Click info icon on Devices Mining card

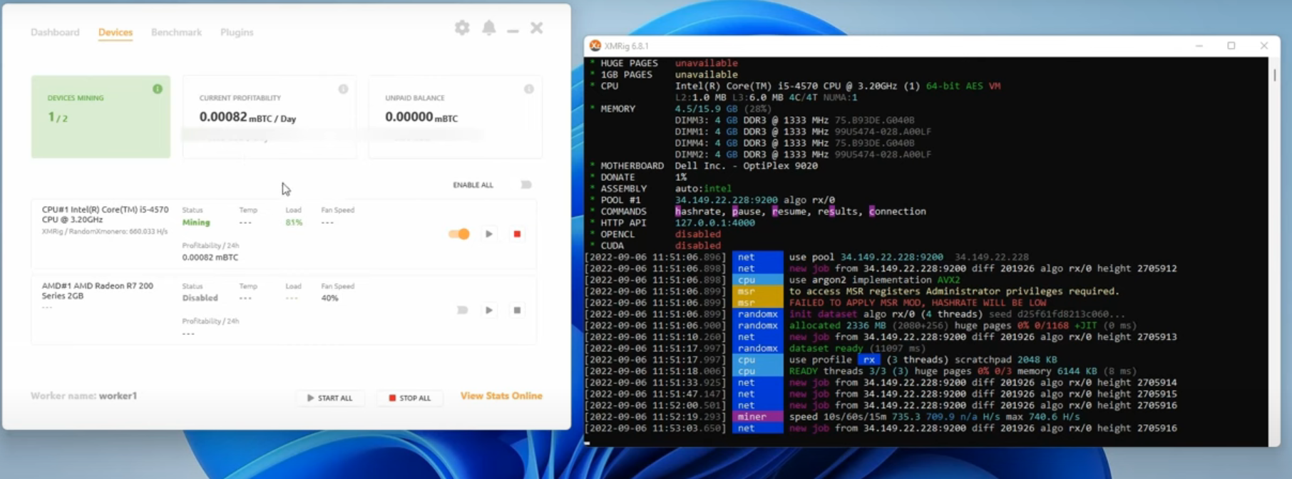point(158,89)
